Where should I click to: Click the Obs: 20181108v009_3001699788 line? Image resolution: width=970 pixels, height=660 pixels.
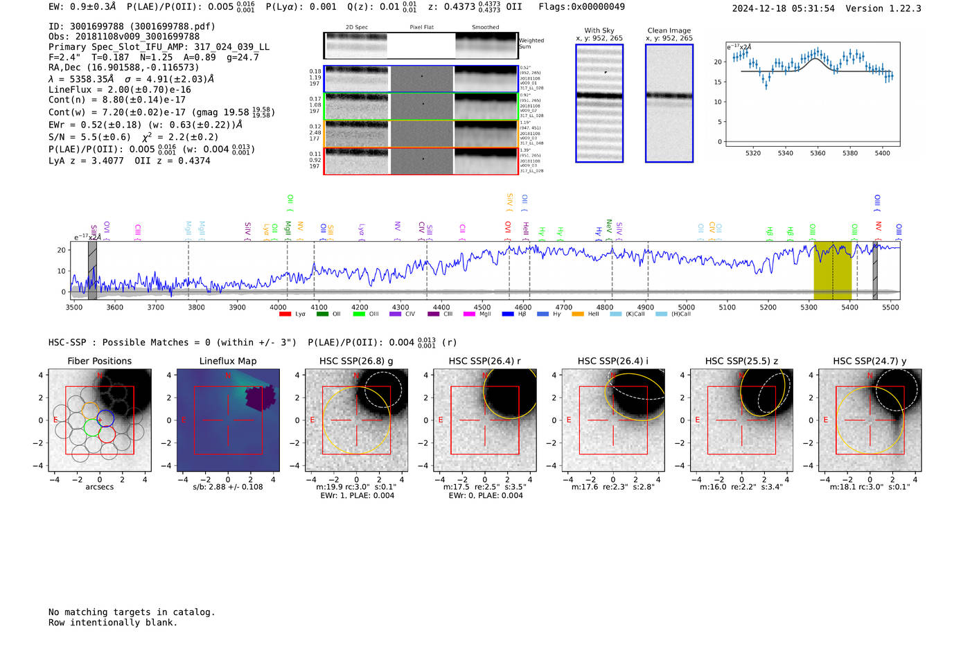124,37
